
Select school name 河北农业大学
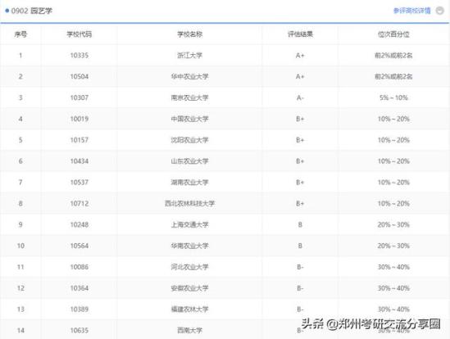(x=189, y=267)
